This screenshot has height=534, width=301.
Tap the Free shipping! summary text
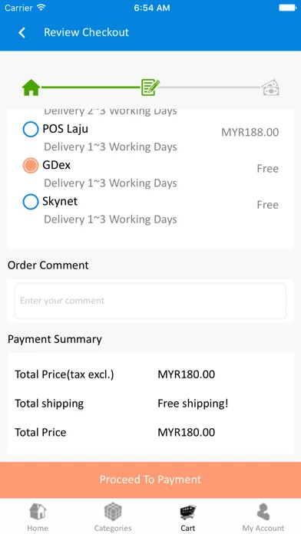click(x=193, y=404)
